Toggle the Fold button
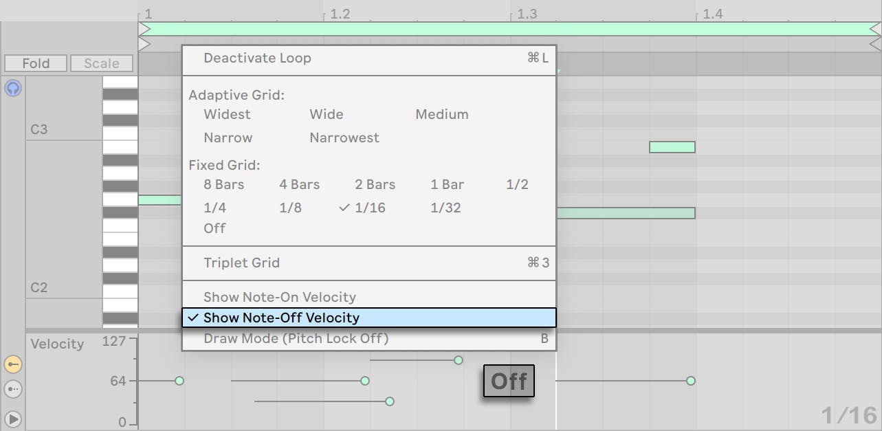This screenshot has height=431, width=882. point(34,63)
